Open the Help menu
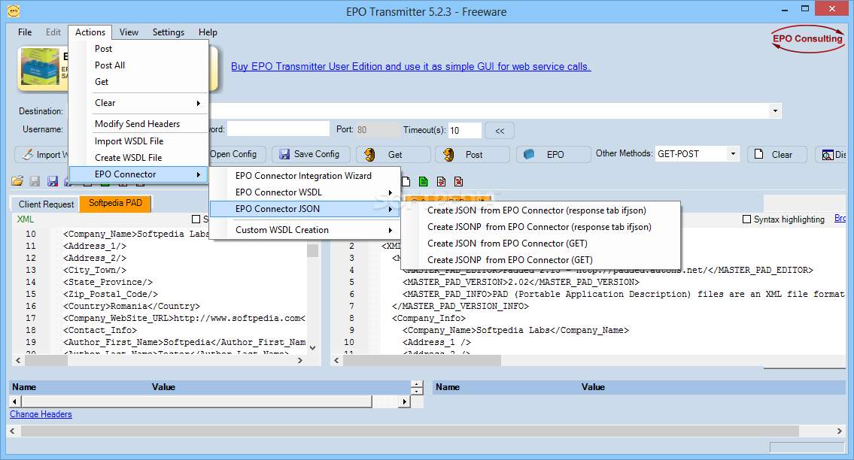854x460 pixels. 208,32
